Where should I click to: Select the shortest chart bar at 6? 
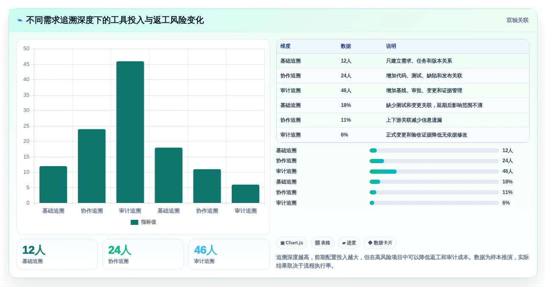click(246, 194)
